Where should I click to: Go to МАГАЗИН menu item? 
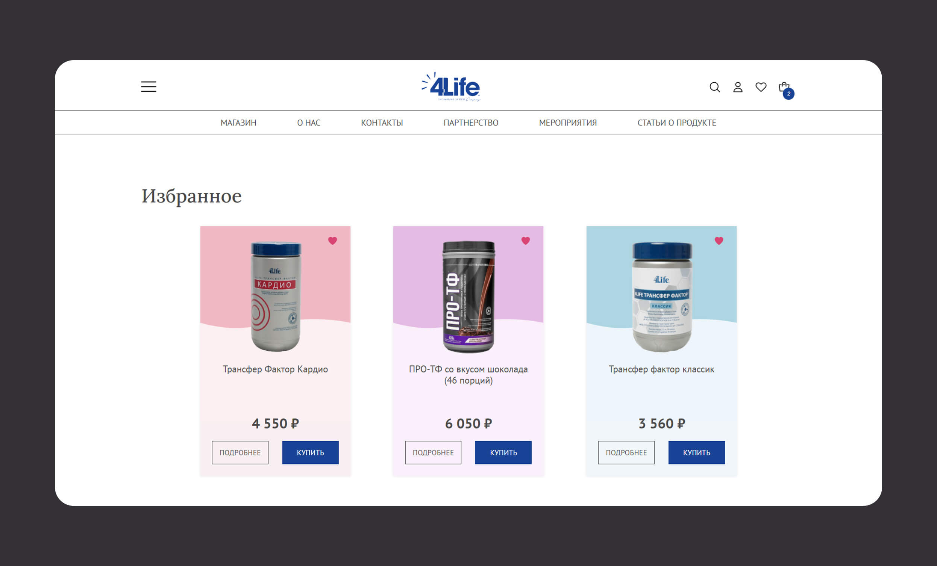tap(238, 123)
